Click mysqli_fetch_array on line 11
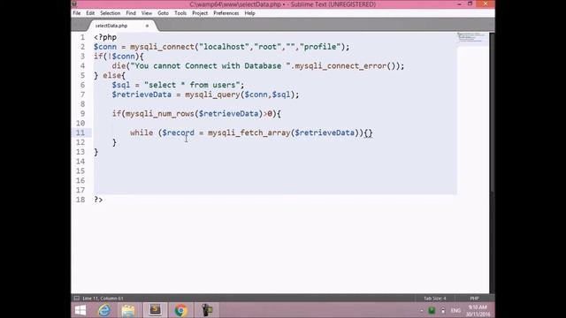This screenshot has width=566, height=318. click(x=249, y=132)
